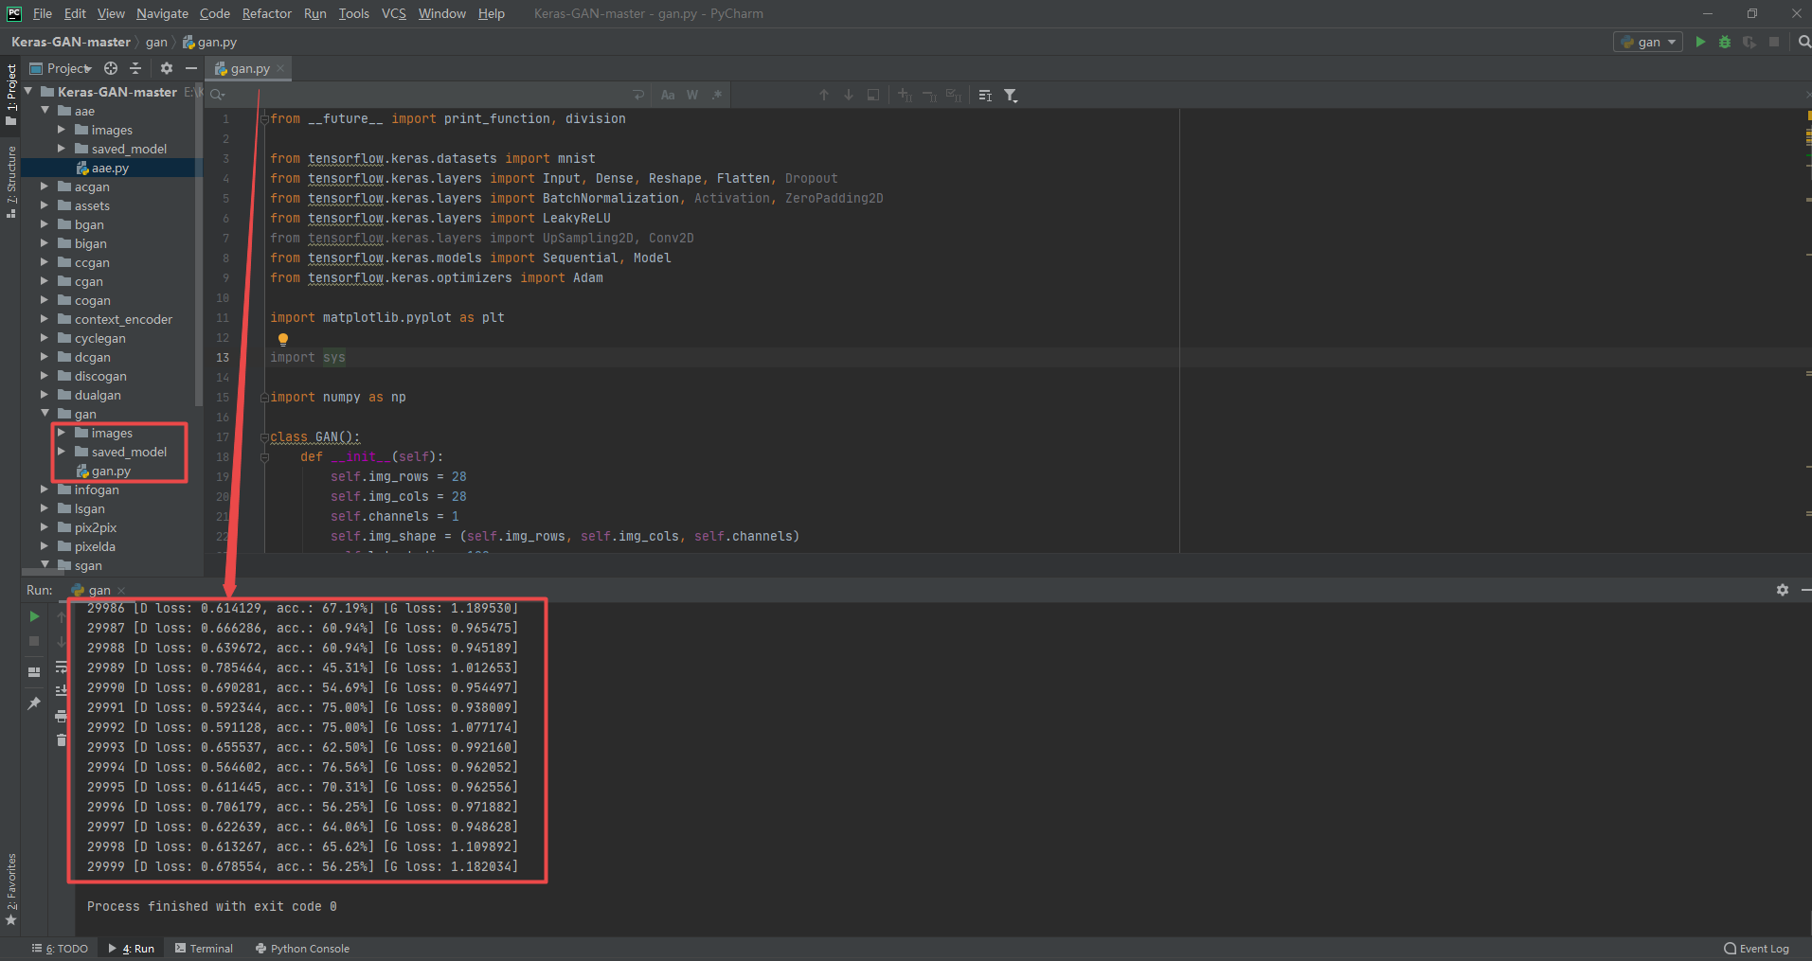This screenshot has width=1812, height=961.
Task: Open the Terminal tool window tab
Action: pos(204,949)
